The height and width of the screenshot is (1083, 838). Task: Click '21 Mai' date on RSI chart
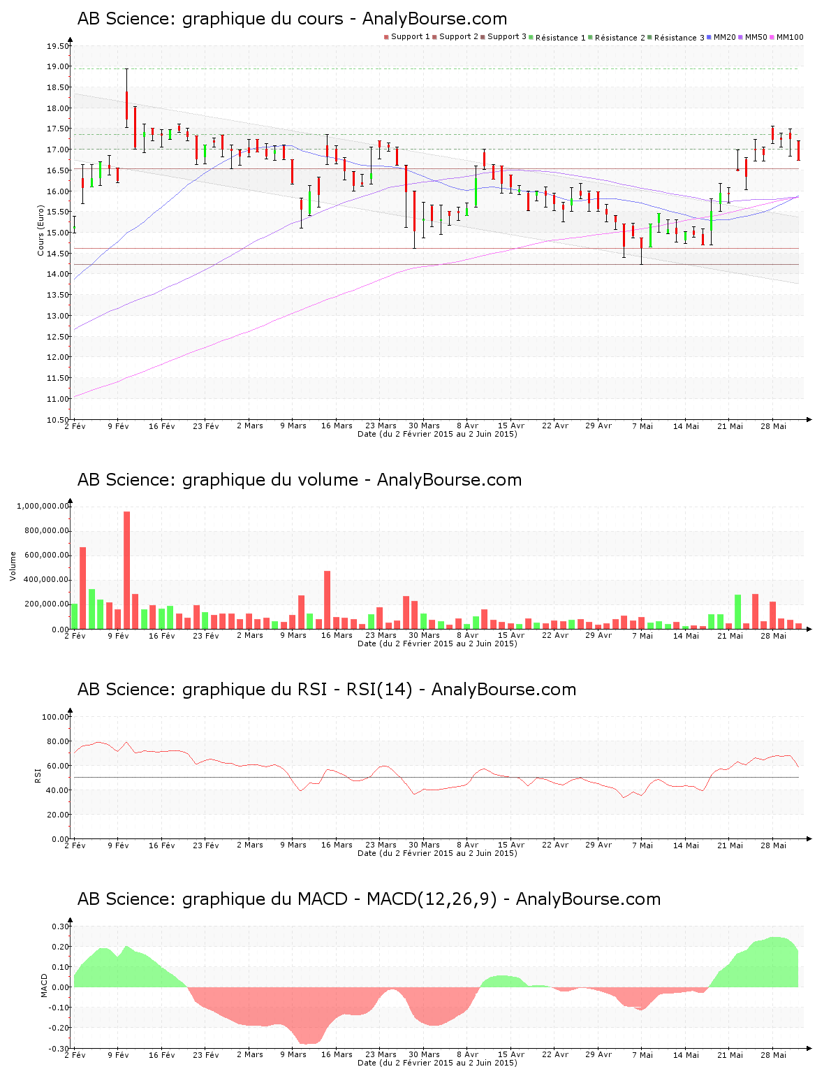[x=730, y=845]
